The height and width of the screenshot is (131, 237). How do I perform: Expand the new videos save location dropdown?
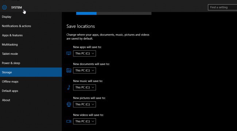[x=85, y=121]
